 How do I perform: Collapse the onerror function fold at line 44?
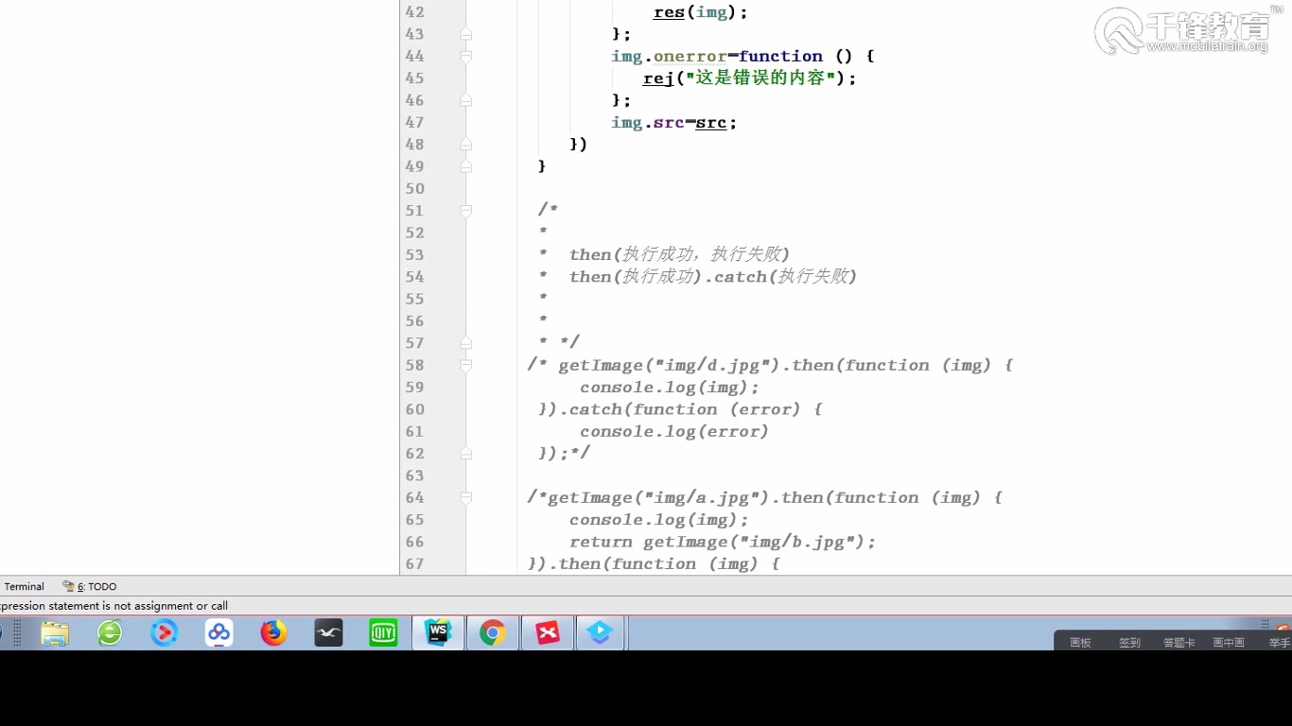coord(465,56)
